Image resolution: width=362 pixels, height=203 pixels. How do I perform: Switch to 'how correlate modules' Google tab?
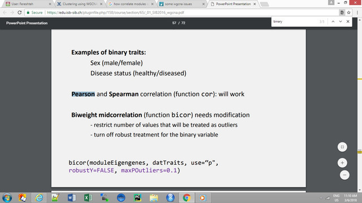click(x=131, y=4)
